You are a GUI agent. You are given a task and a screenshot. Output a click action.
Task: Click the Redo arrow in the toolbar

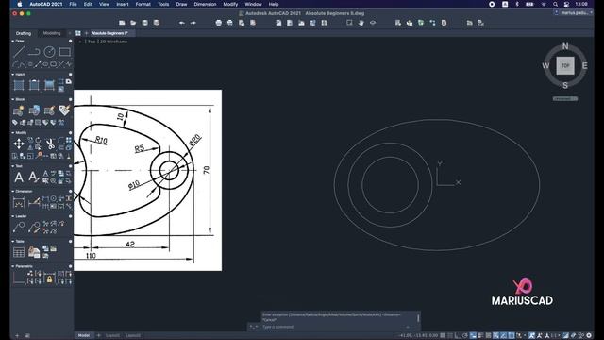(x=193, y=23)
